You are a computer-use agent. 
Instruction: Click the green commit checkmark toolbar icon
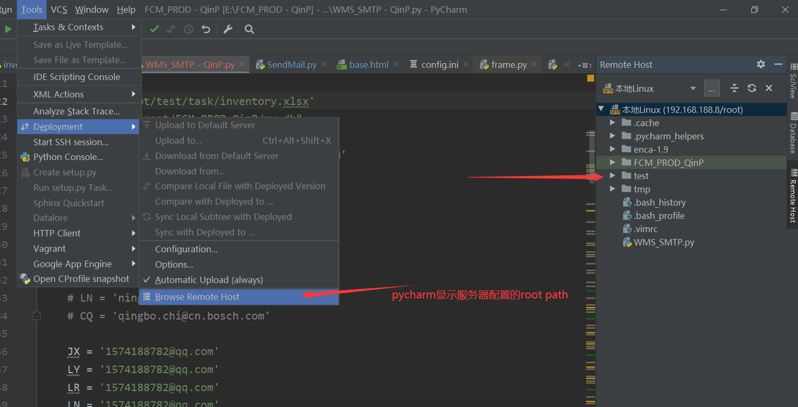154,29
